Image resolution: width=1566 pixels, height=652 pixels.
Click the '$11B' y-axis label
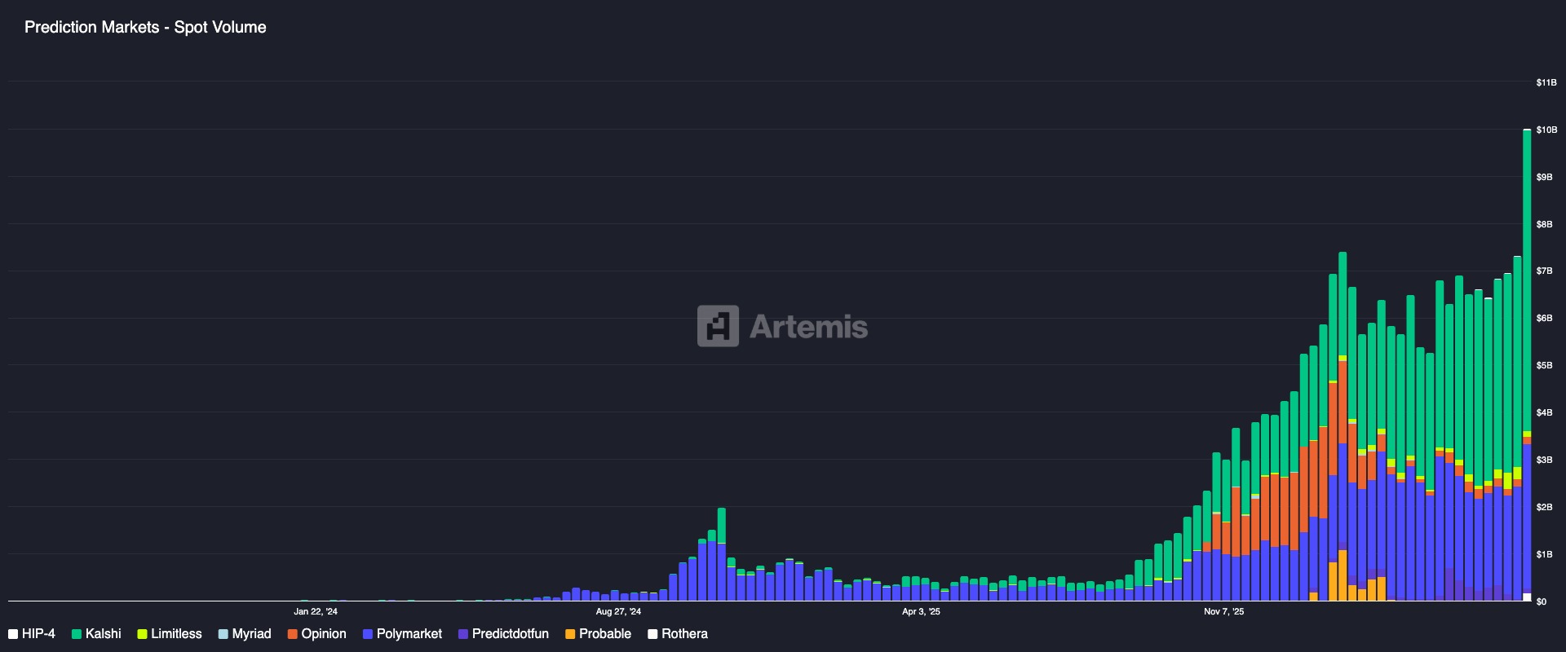coord(1546,82)
